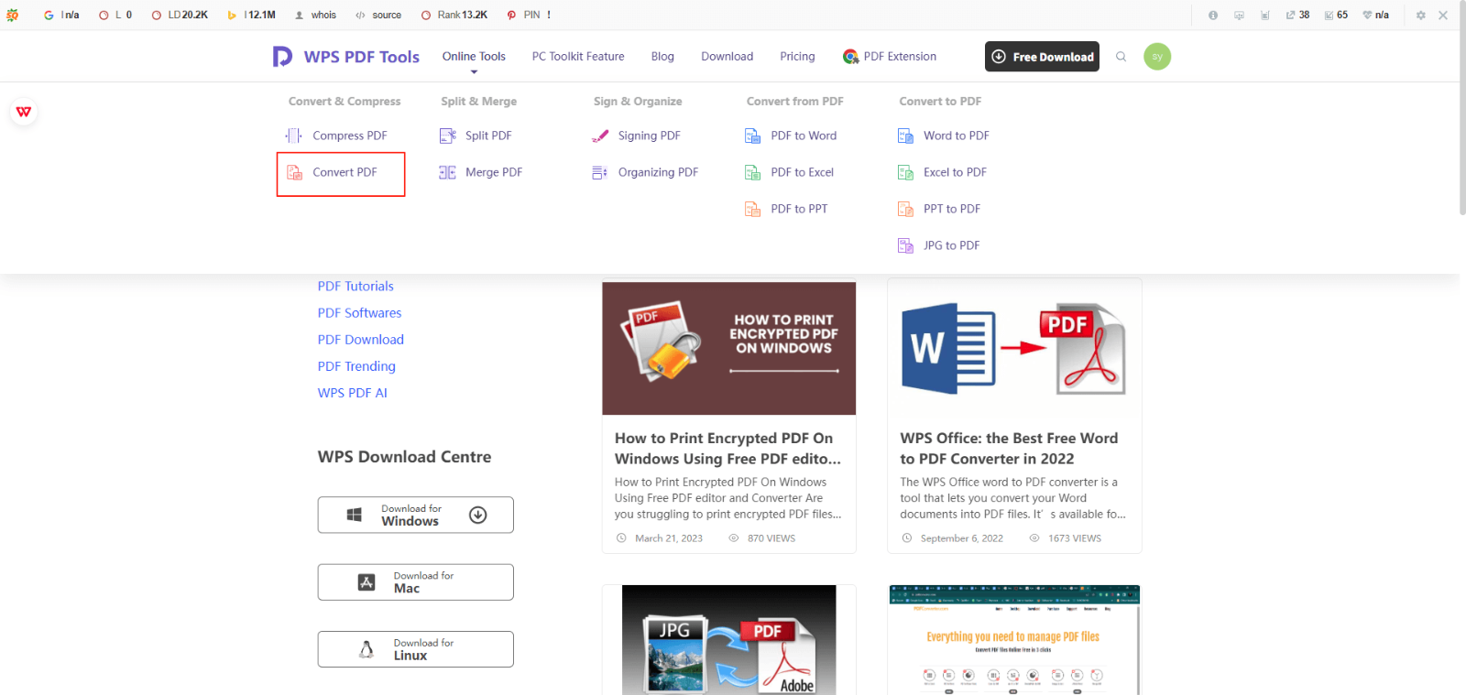
Task: Click the PDF to Word icon
Action: click(x=752, y=136)
